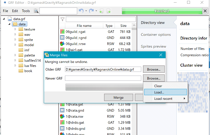Screen dimensions: 210x135
Task: Select the book folder
Action: point(25,71)
